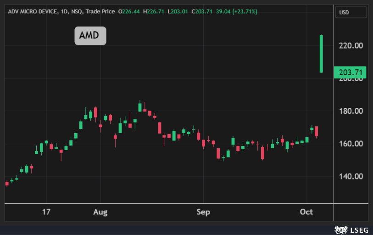373x235 pixels.
Task: Click the 180.00 price axis label
Action: [351, 111]
